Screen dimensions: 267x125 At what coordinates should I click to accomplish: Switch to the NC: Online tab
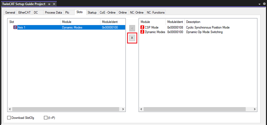click(137, 13)
